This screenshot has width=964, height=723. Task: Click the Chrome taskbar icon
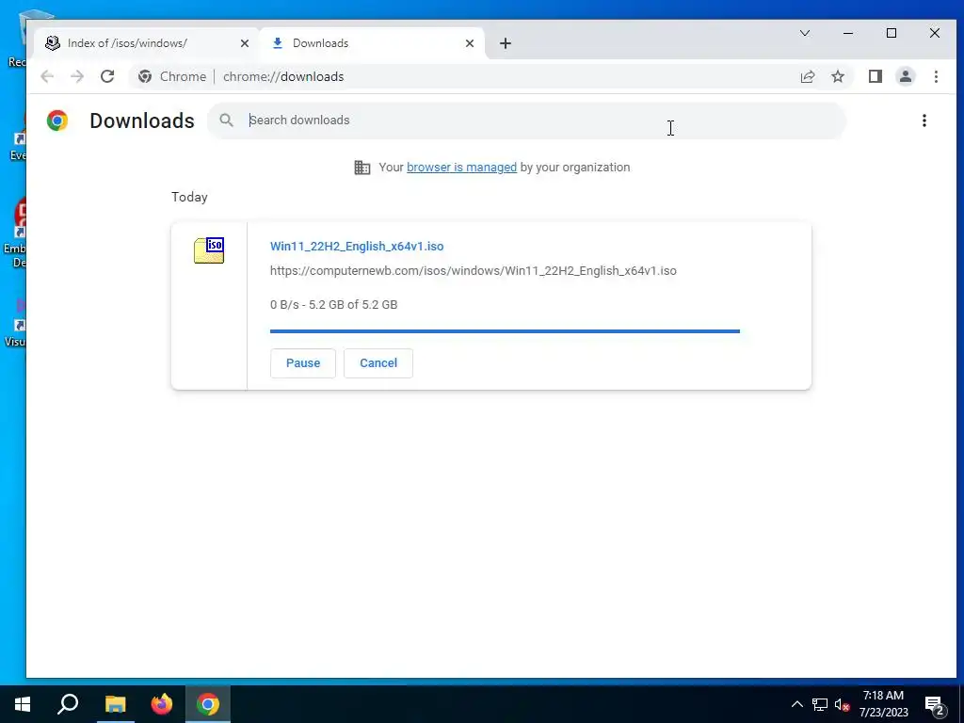(x=208, y=704)
